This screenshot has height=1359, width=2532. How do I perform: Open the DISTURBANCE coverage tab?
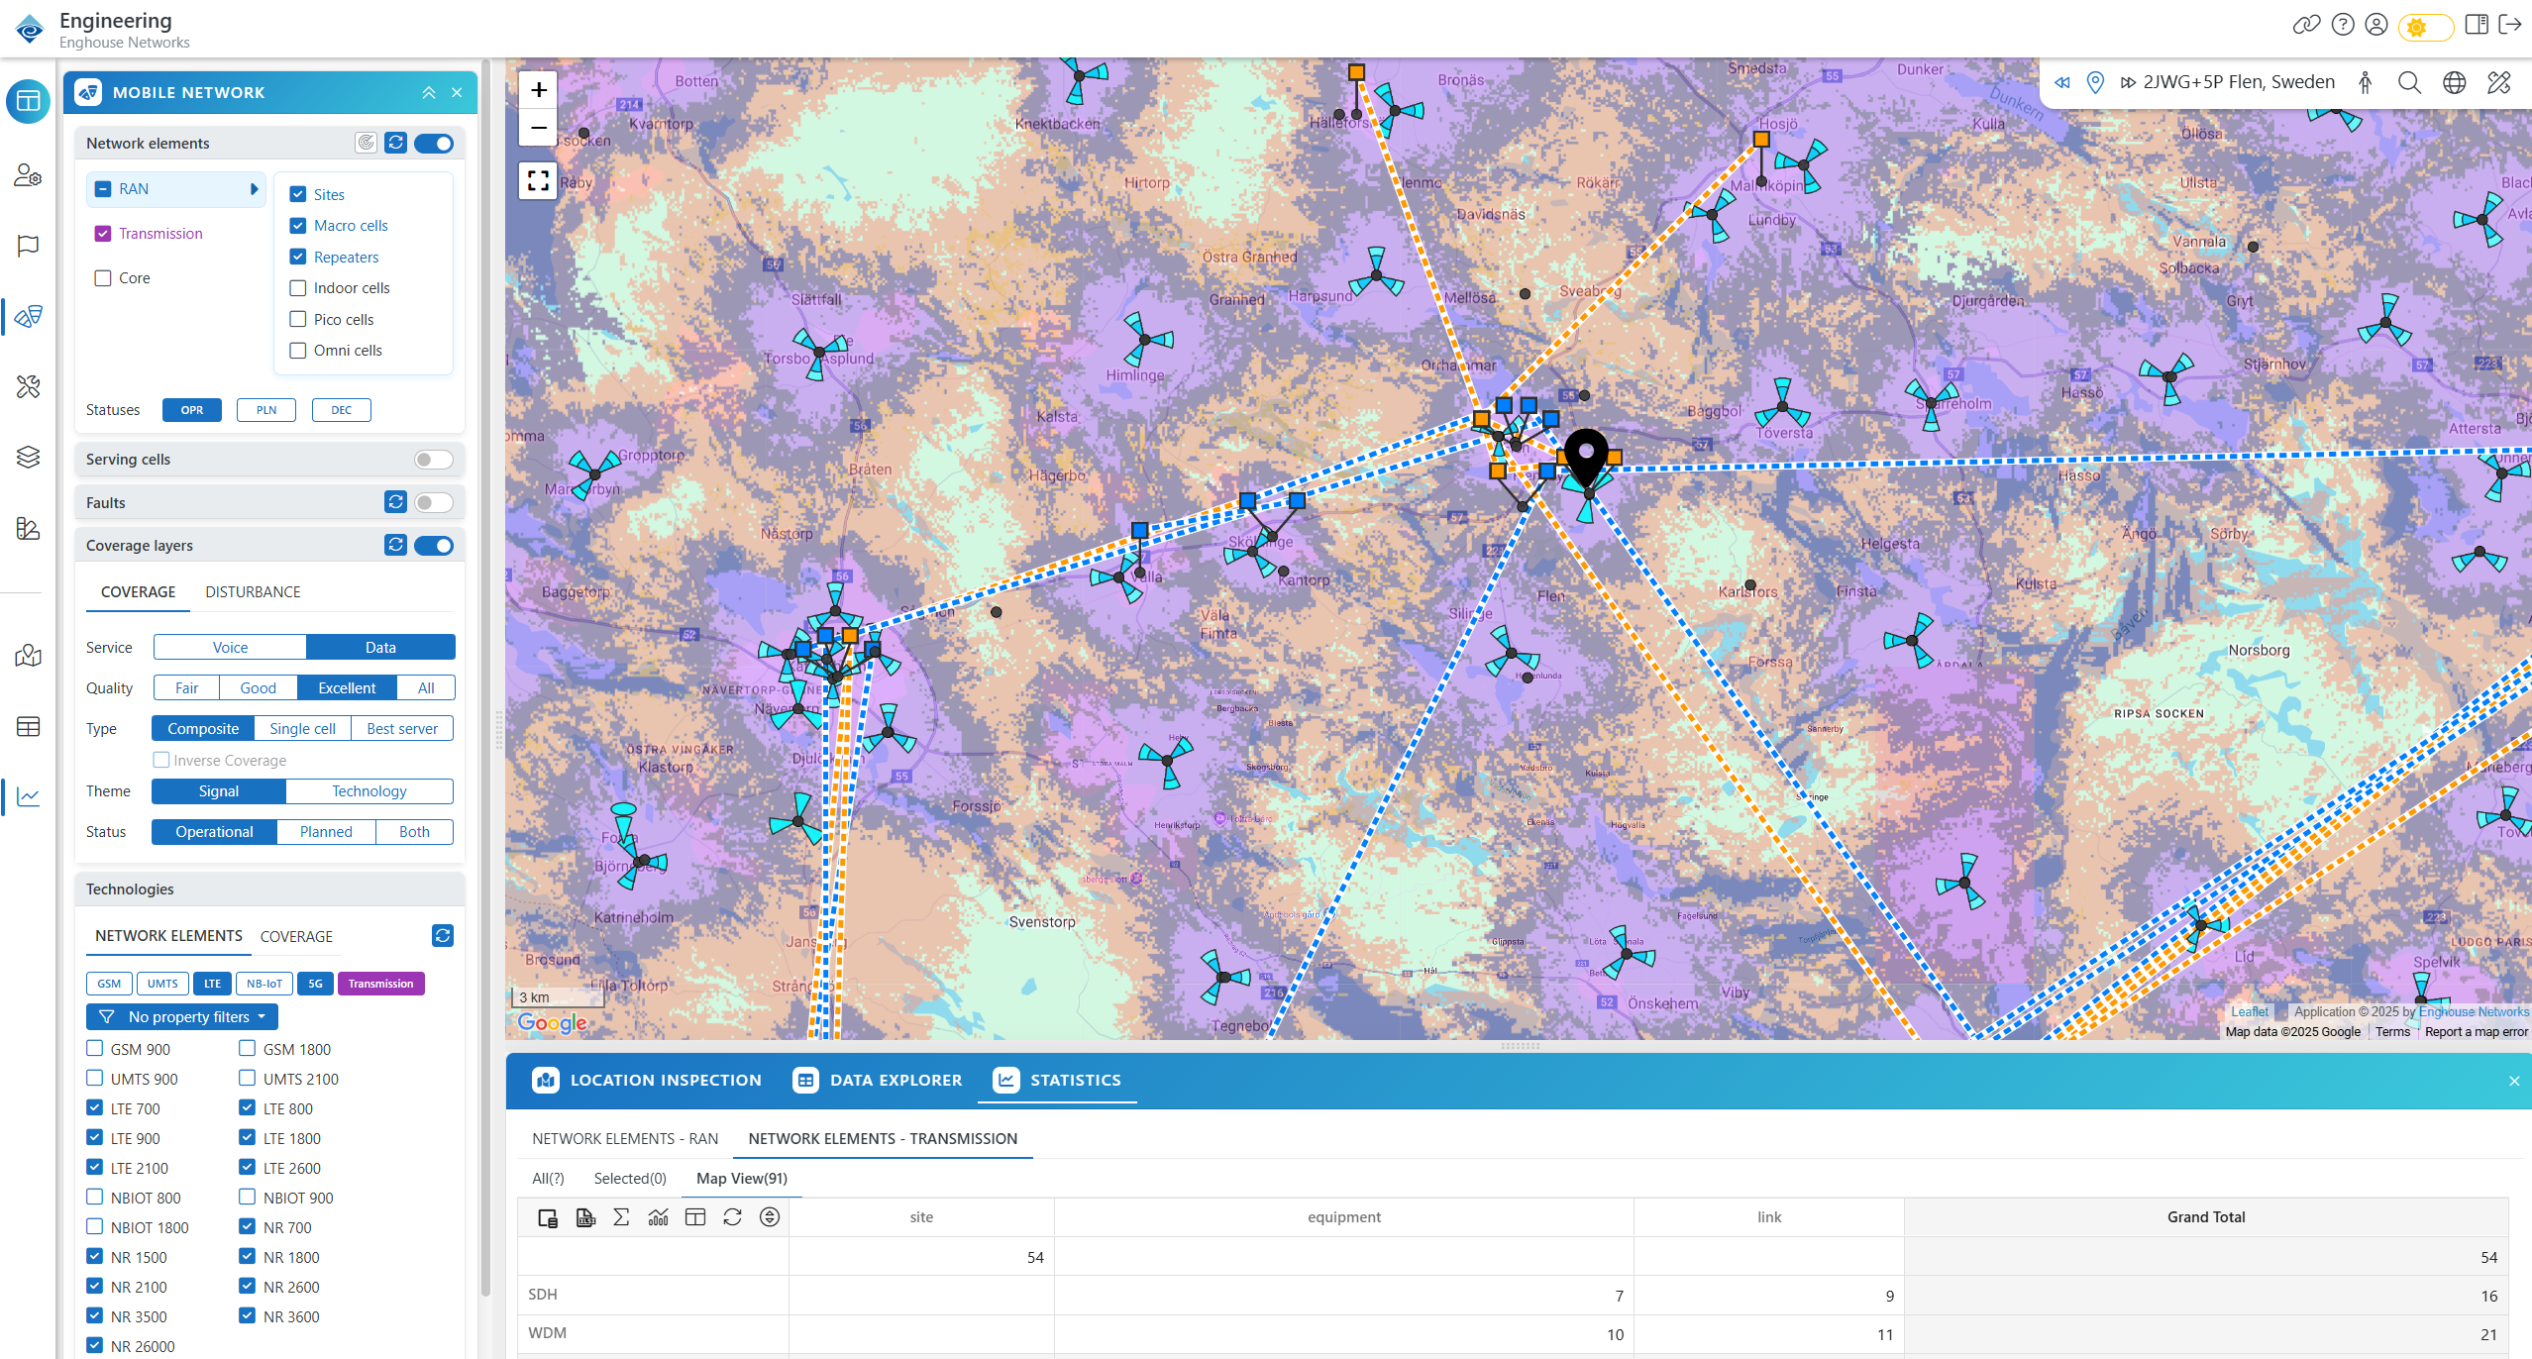tap(253, 591)
